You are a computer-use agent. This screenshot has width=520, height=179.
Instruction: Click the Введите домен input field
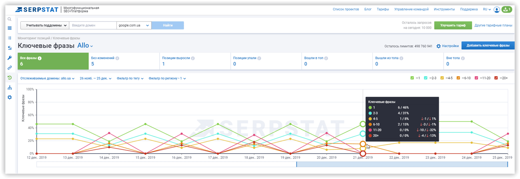(x=93, y=26)
